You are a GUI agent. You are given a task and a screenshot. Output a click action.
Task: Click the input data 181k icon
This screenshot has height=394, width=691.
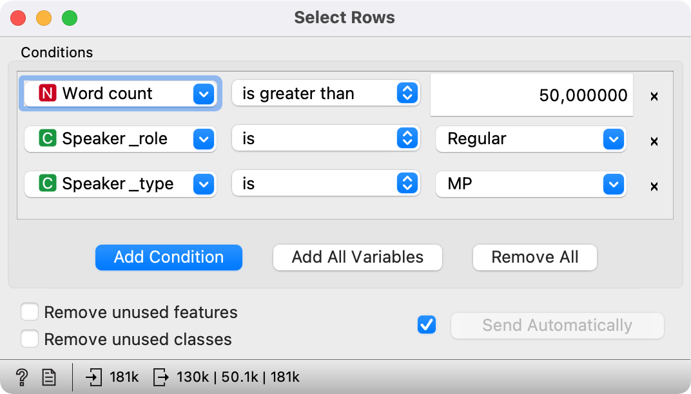95,377
